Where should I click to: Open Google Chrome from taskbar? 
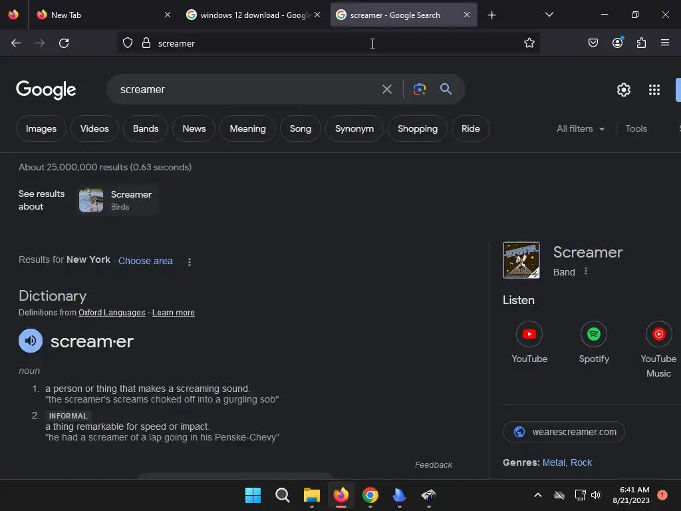(x=370, y=495)
